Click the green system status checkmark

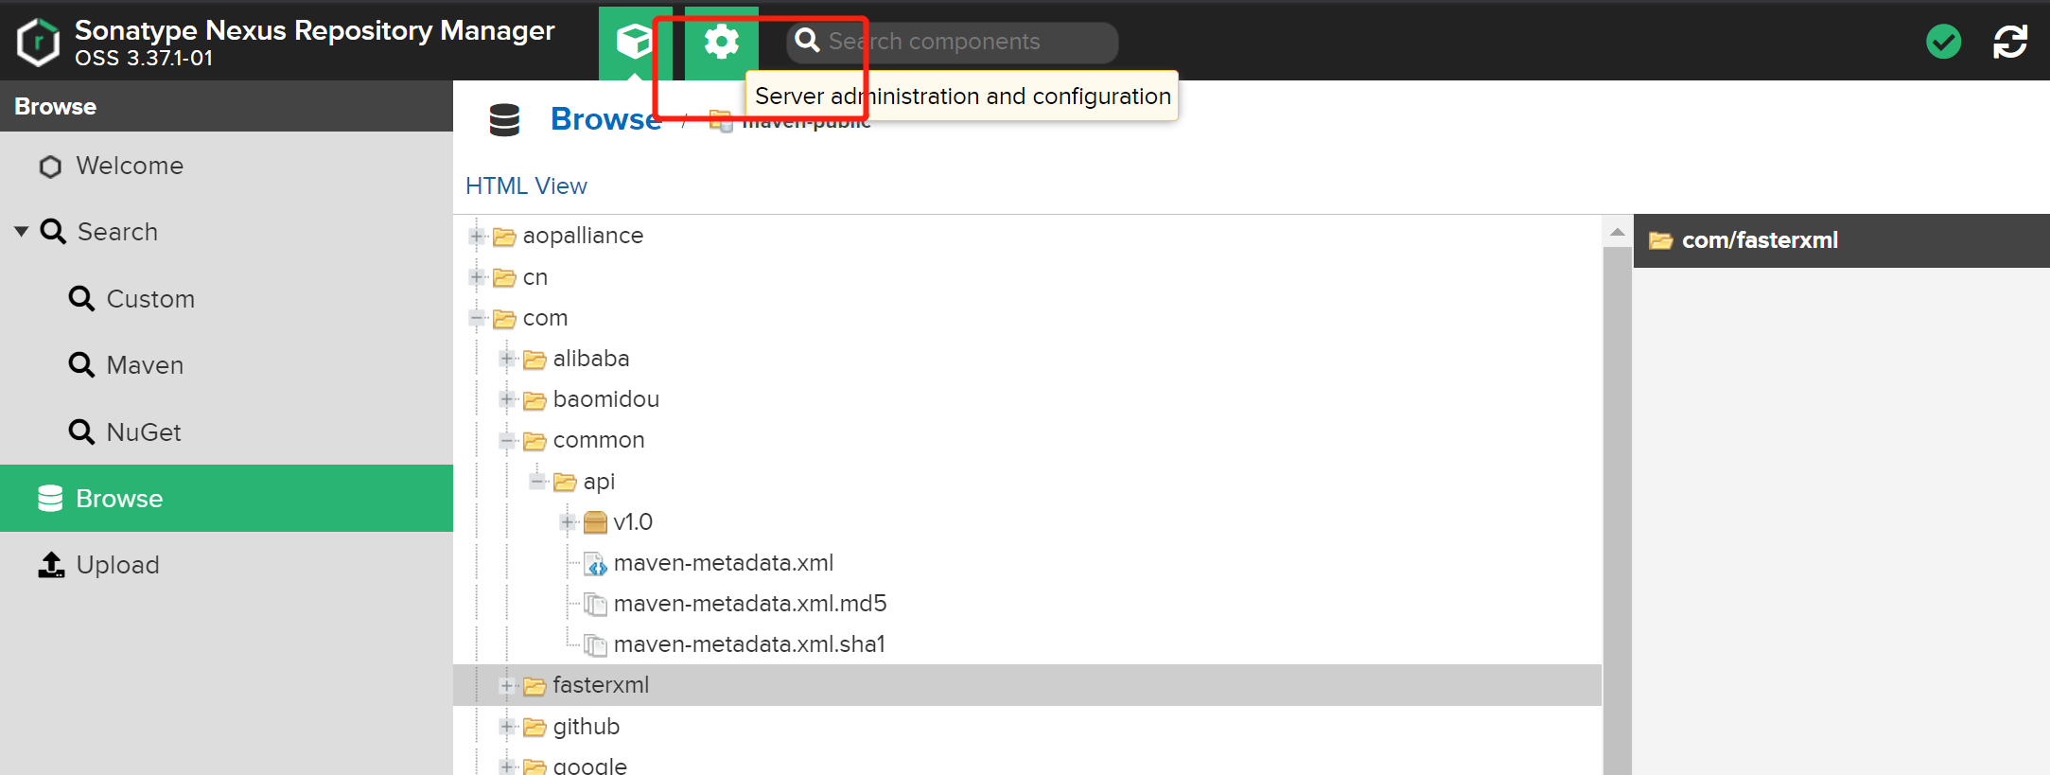(x=1943, y=42)
